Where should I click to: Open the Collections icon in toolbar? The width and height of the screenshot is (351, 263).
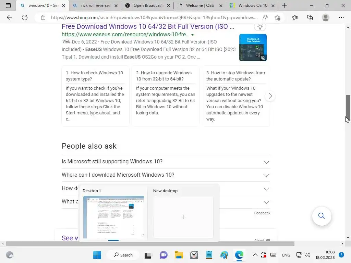click(310, 17)
